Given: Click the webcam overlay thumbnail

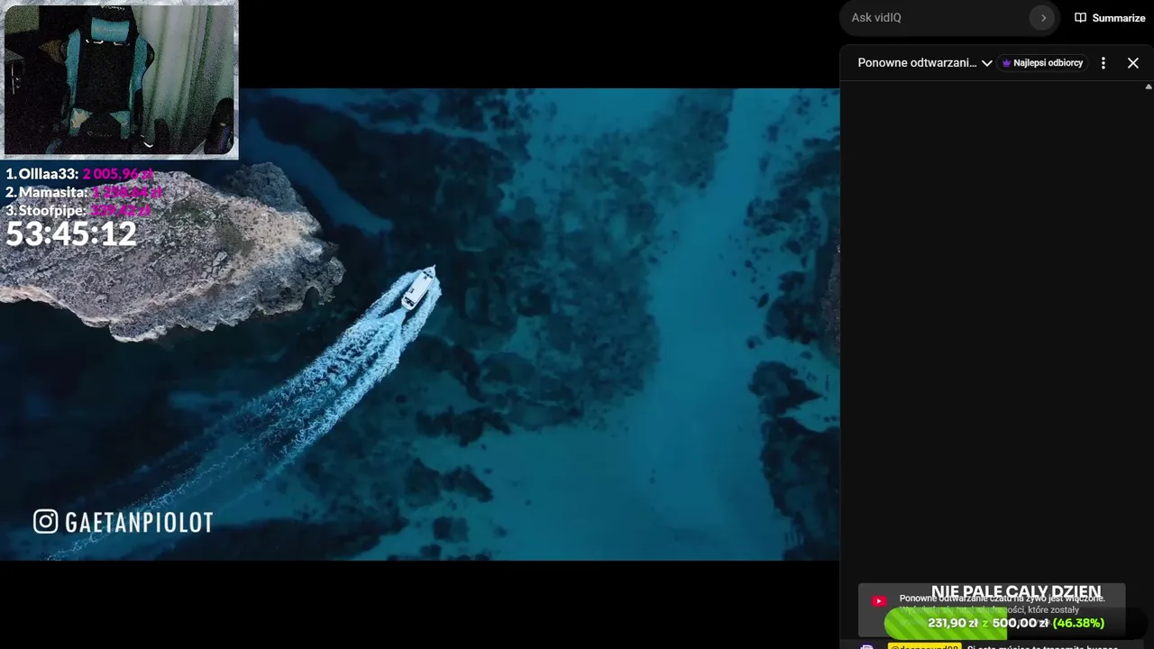Looking at the screenshot, I should pos(120,79).
